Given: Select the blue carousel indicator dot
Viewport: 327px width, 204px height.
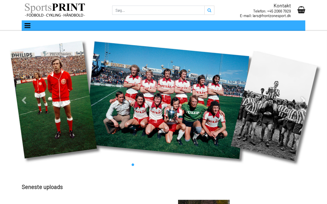Looking at the screenshot, I should pos(133,165).
